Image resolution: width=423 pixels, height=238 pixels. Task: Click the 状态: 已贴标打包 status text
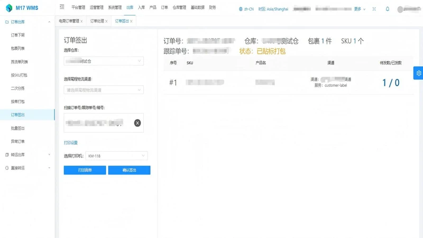pos(262,51)
